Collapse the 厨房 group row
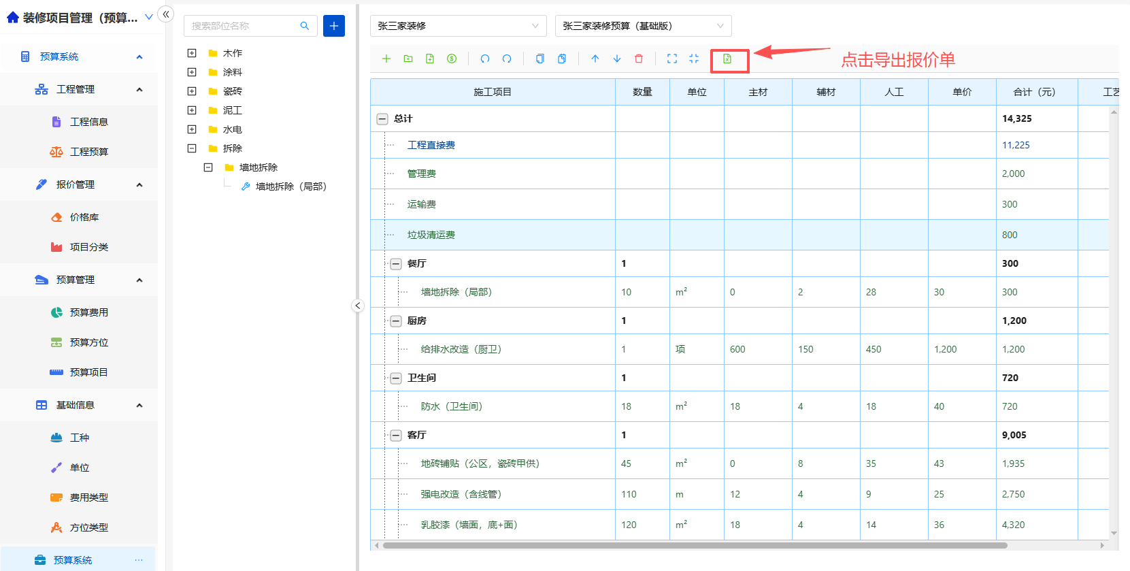 pos(396,321)
